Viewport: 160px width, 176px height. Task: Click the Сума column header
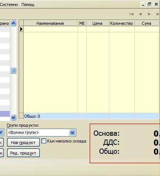(146, 23)
